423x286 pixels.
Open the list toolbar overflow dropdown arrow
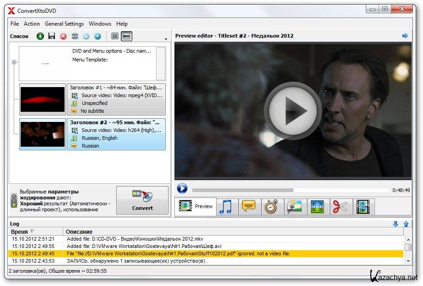(x=166, y=39)
